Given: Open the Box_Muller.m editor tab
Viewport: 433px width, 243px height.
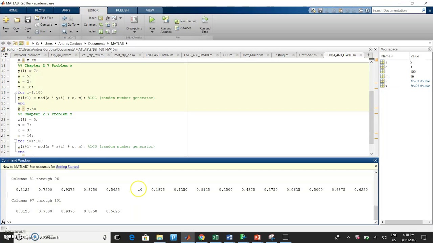Looking at the screenshot, I should tap(253, 55).
